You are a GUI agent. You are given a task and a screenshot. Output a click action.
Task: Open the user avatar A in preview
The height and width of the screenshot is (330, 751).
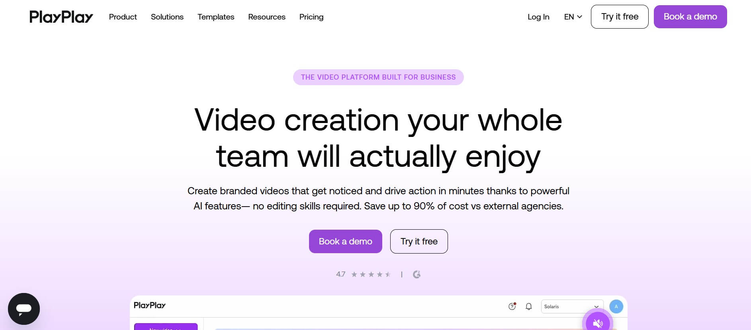click(x=616, y=307)
